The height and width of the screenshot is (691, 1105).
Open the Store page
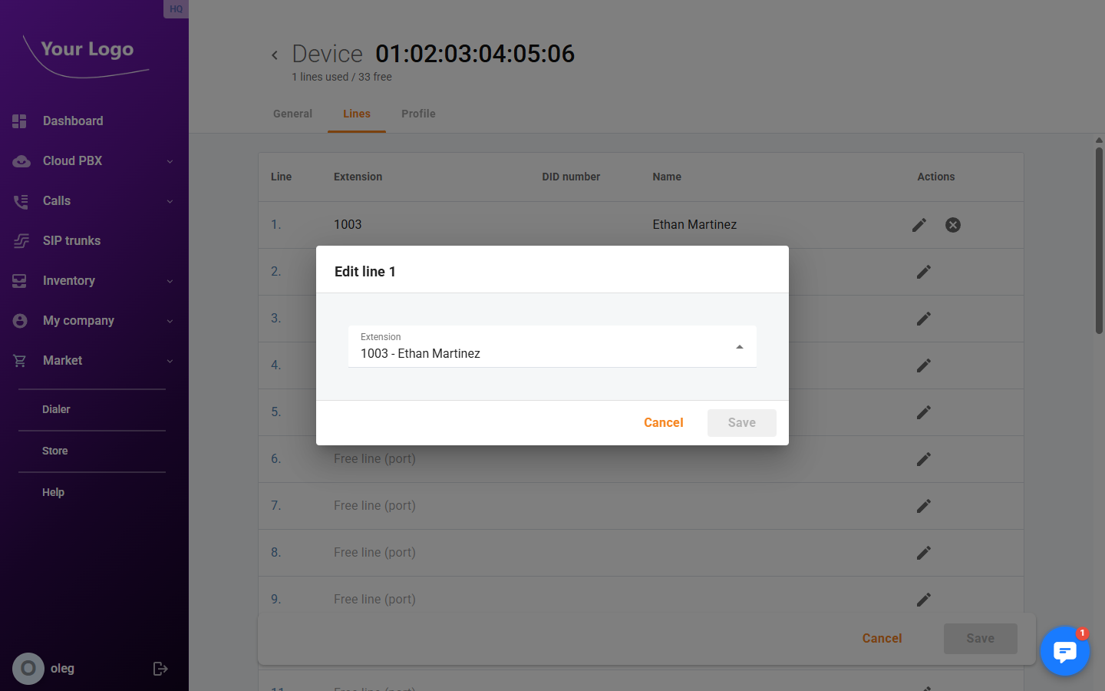click(x=54, y=451)
